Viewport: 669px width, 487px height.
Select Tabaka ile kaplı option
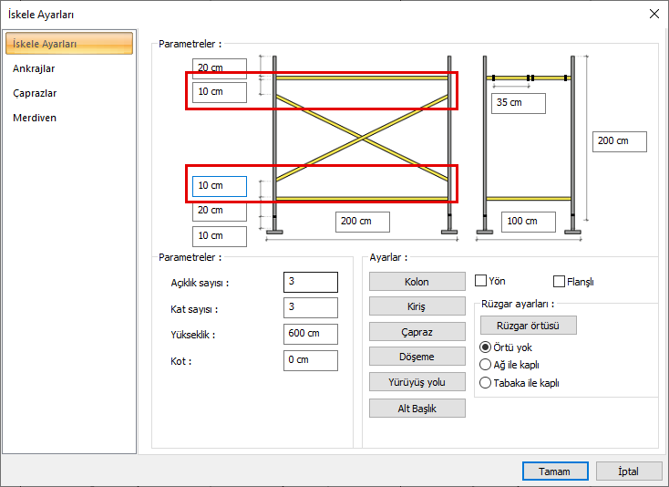[x=485, y=383]
